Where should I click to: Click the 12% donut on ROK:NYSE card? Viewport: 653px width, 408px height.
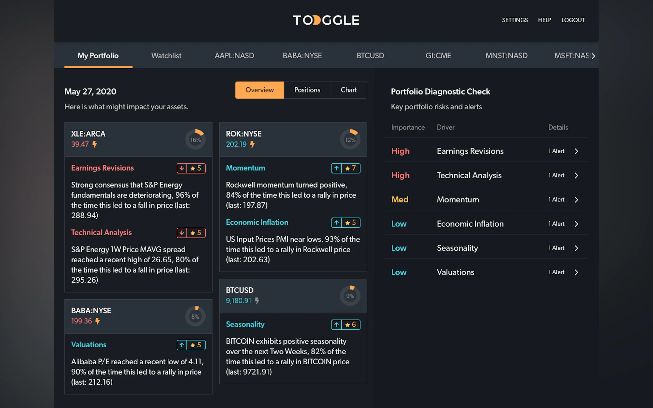(x=350, y=140)
